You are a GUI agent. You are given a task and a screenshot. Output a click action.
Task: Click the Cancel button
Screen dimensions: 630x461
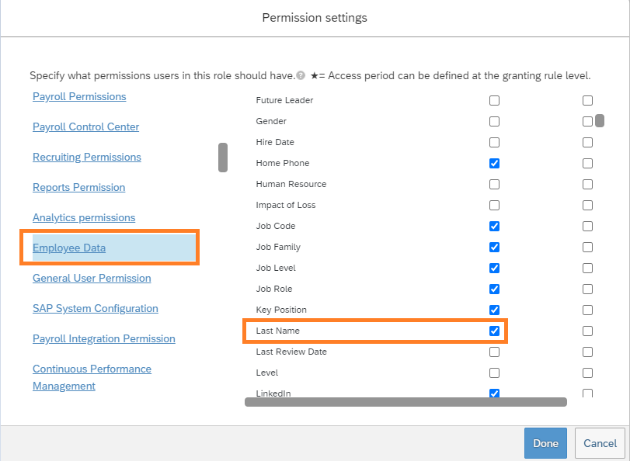coord(600,443)
